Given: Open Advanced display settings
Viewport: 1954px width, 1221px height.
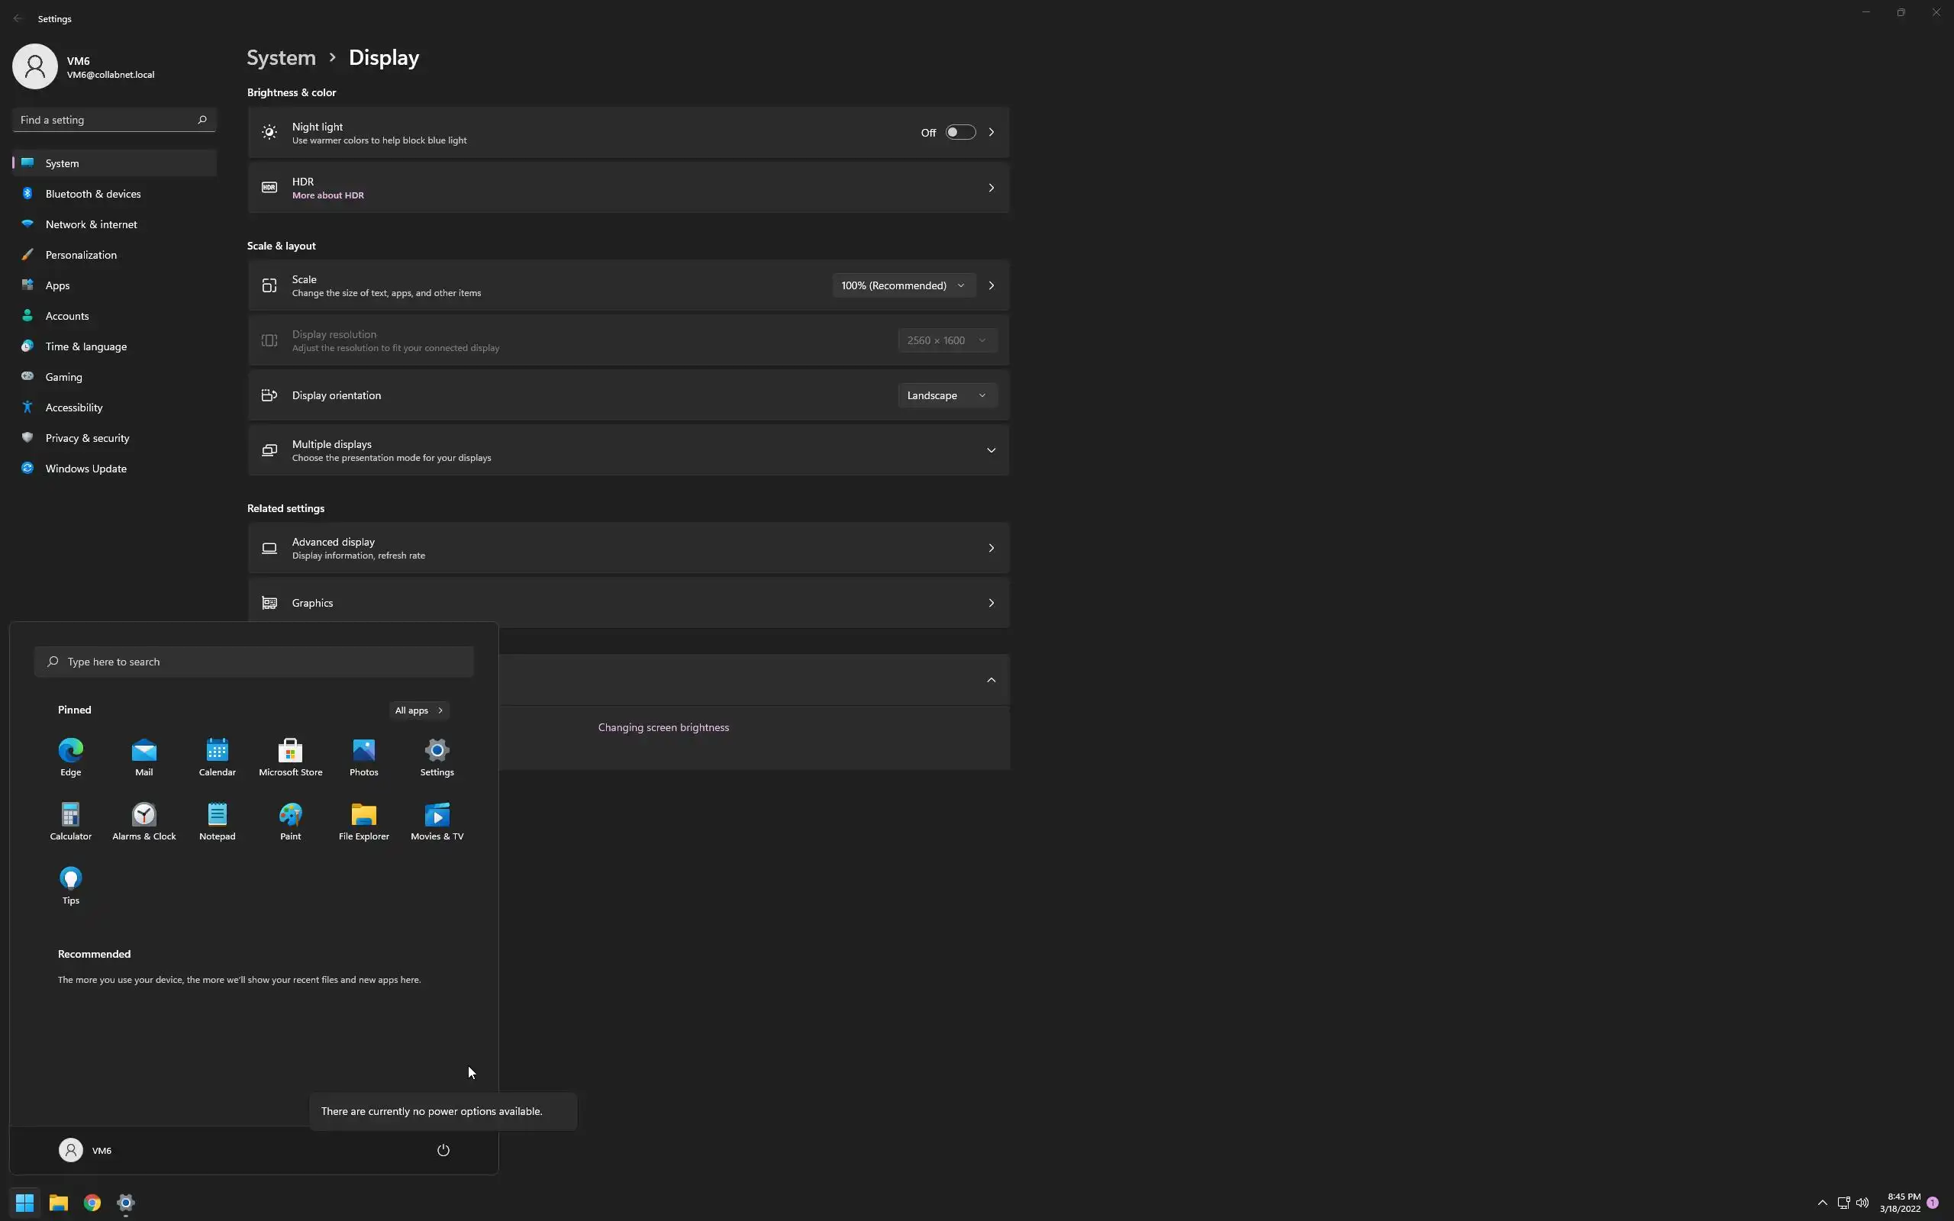Looking at the screenshot, I should (628, 547).
